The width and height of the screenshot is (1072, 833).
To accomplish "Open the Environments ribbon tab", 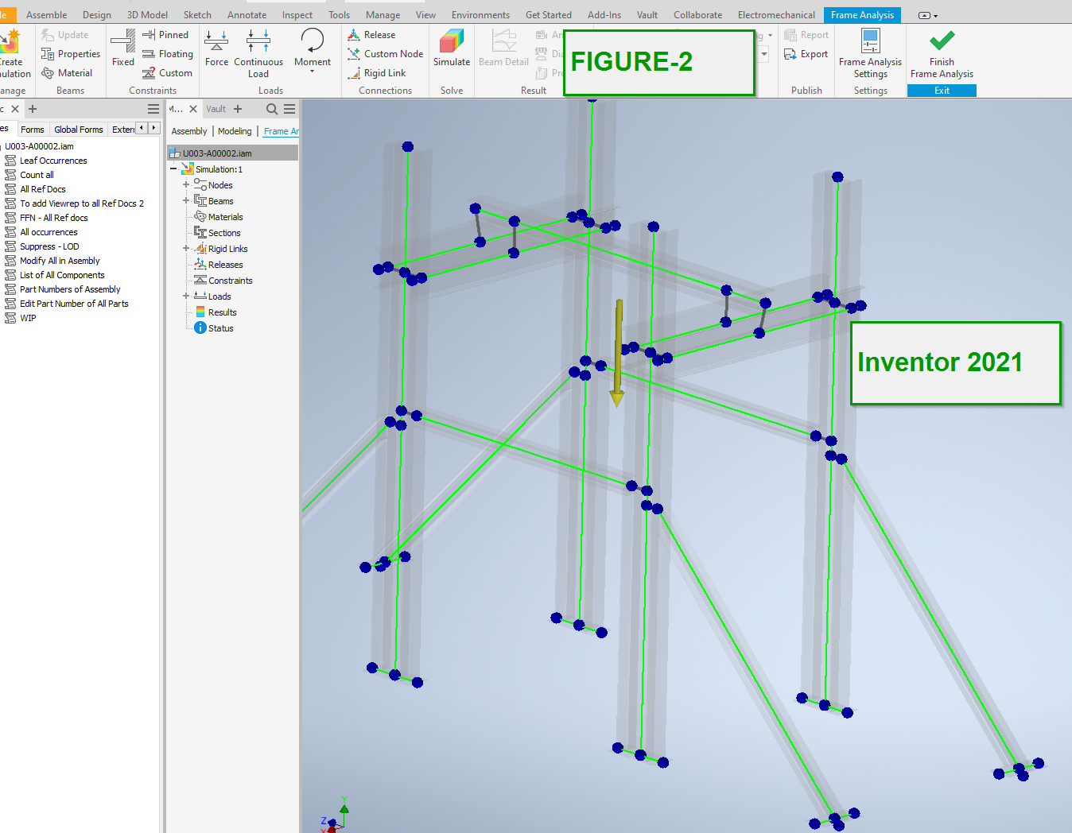I will [480, 15].
